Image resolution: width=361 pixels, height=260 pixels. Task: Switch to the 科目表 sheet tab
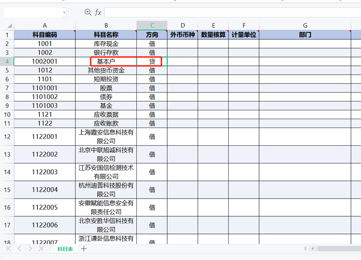pyautogui.click(x=65, y=249)
